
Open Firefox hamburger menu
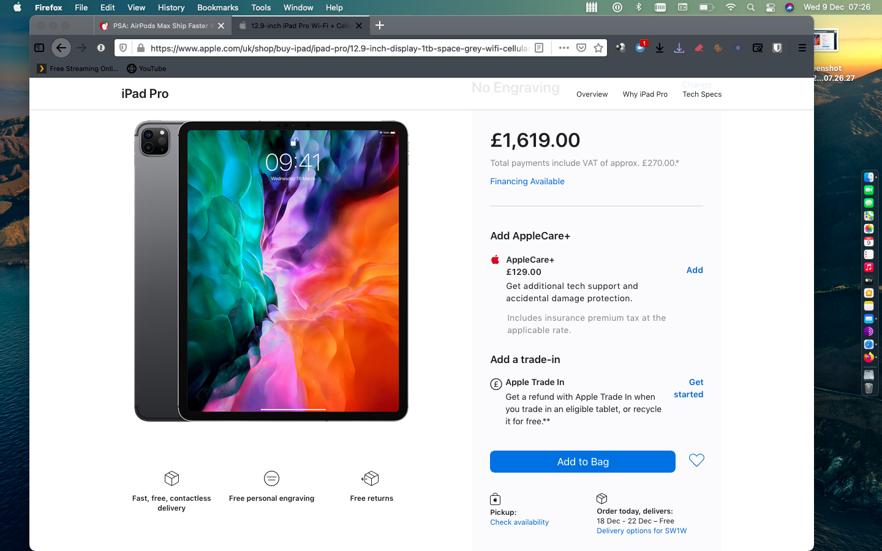[802, 48]
